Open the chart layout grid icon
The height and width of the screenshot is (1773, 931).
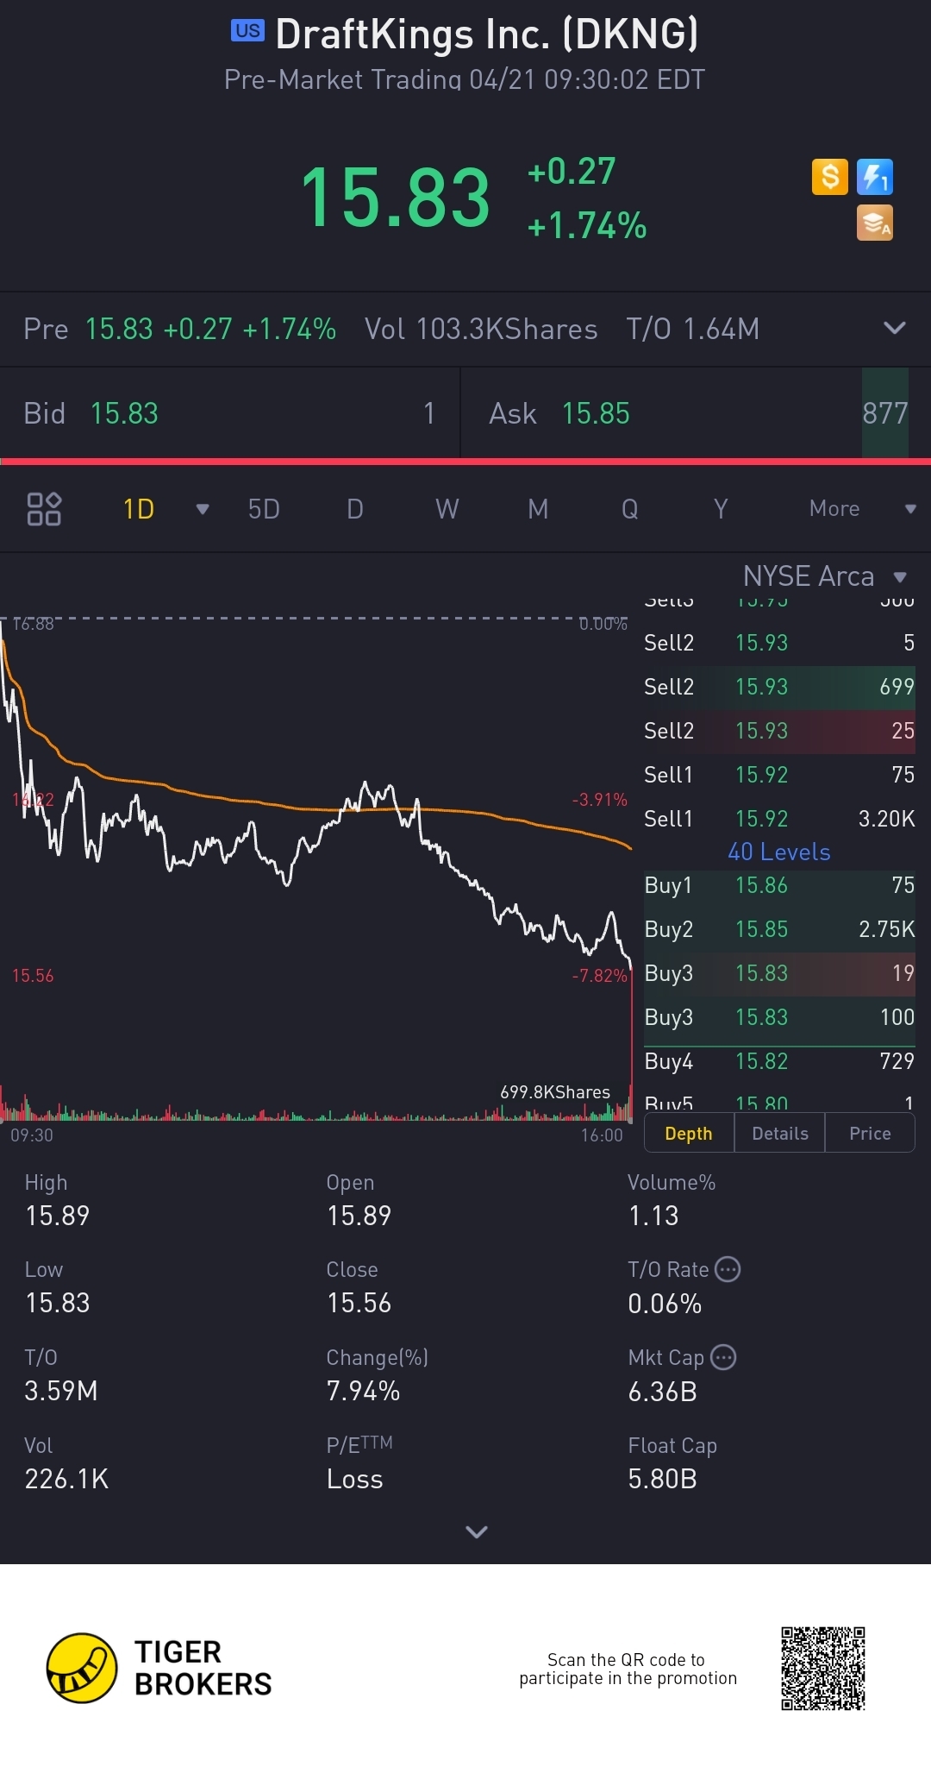pyautogui.click(x=44, y=509)
